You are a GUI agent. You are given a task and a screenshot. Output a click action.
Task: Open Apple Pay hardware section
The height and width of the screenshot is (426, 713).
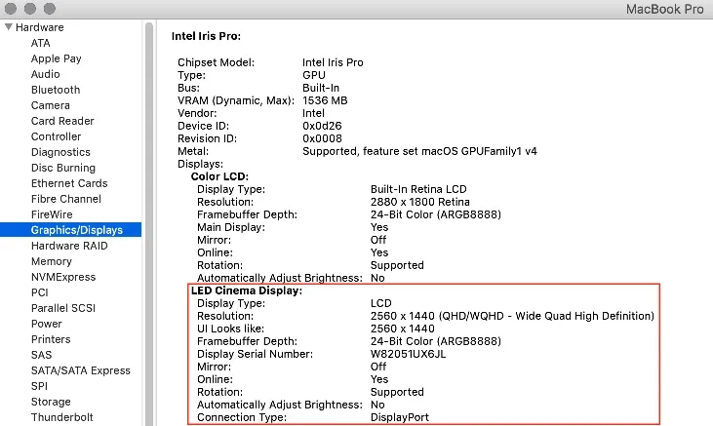[x=56, y=58]
